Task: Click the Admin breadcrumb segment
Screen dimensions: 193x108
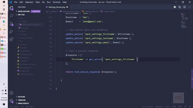Action: [x=54, y=11]
